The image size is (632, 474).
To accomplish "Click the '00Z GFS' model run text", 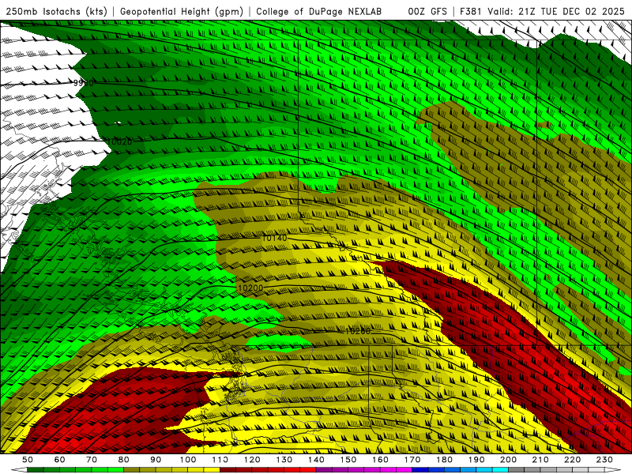I will (427, 11).
